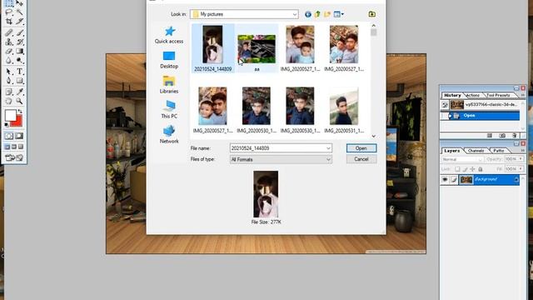This screenshot has width=533, height=300.
Task: Go back to last folder visited
Action: pyautogui.click(x=308, y=14)
